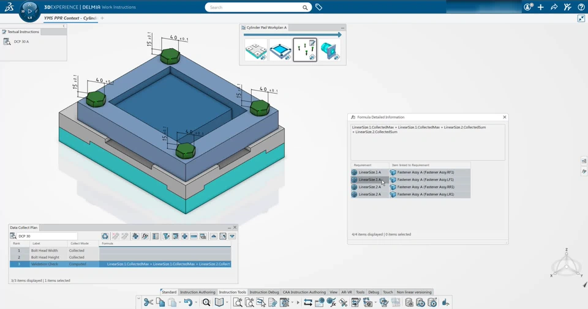Click the refresh icon in Data Collect Plan
Image resolution: width=588 pixels, height=309 pixels.
pos(105,236)
